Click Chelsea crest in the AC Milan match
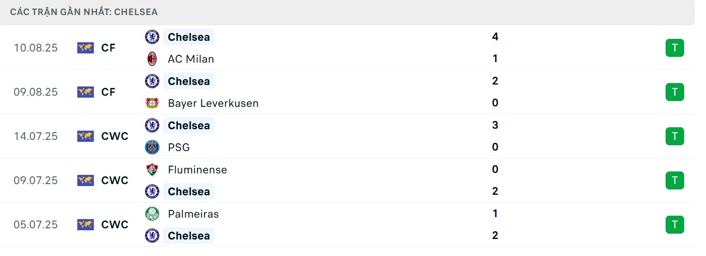The image size is (706, 256). [152, 37]
